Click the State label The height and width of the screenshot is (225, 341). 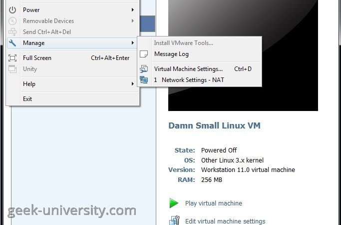coord(185,150)
